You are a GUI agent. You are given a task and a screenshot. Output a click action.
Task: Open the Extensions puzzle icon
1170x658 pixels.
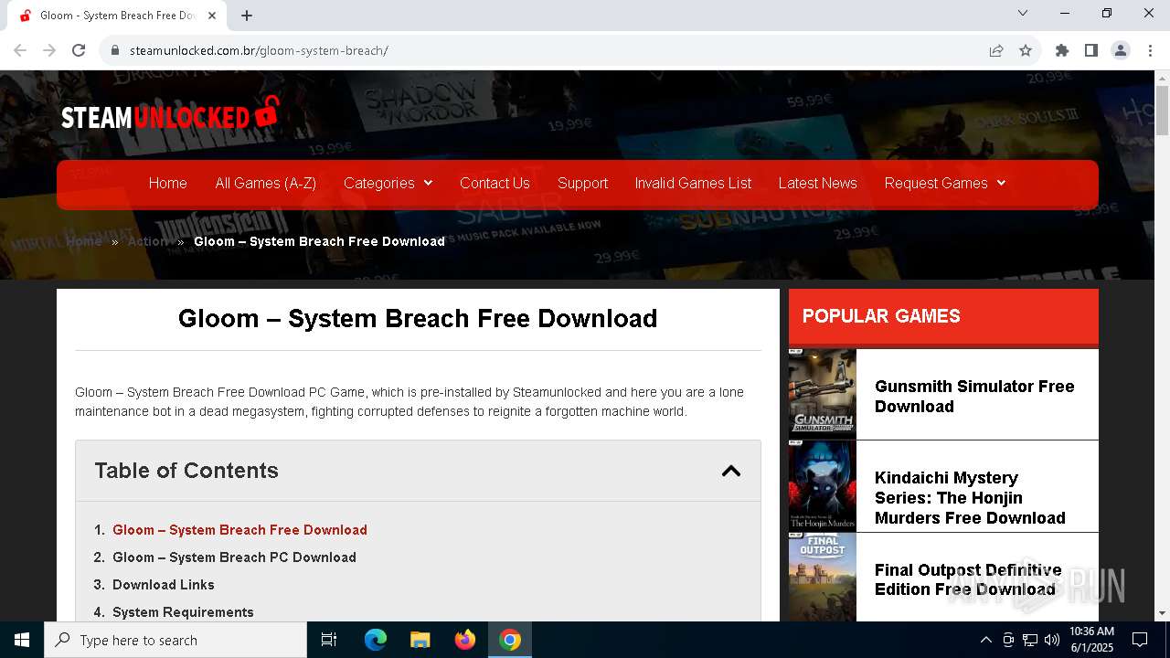(x=1062, y=50)
